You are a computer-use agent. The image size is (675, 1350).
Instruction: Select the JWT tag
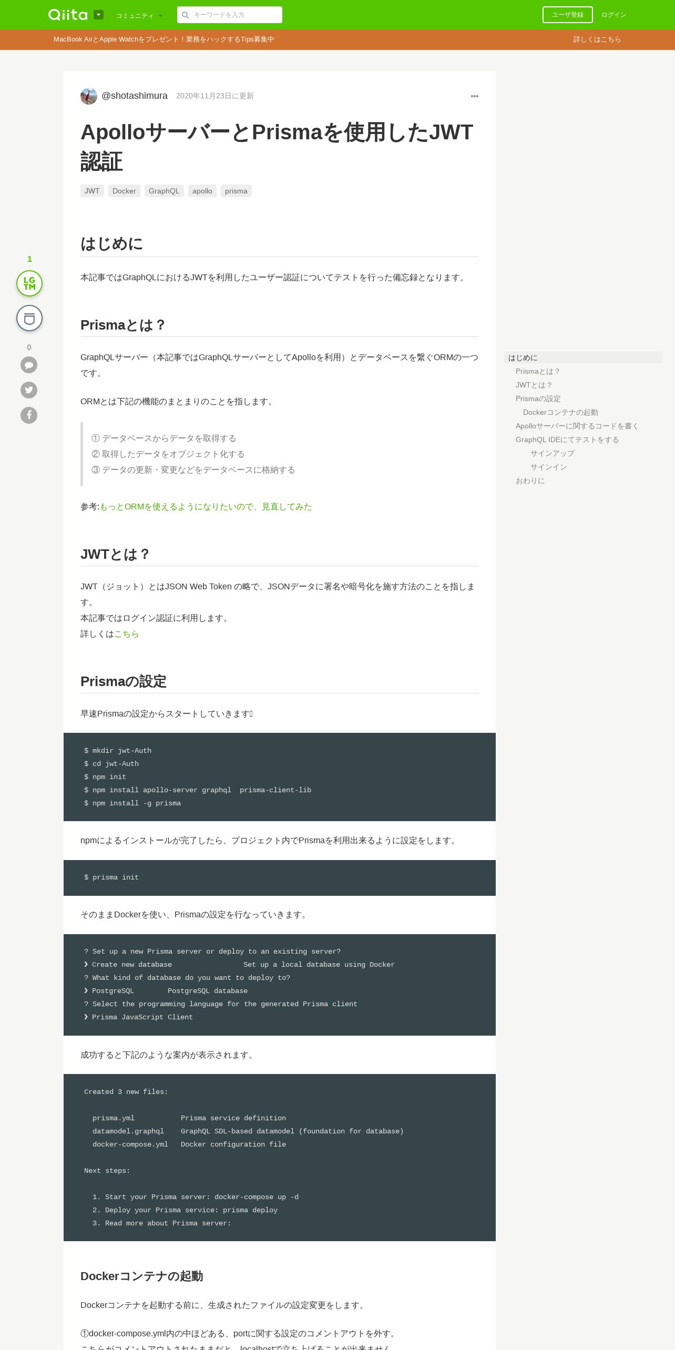coord(92,191)
